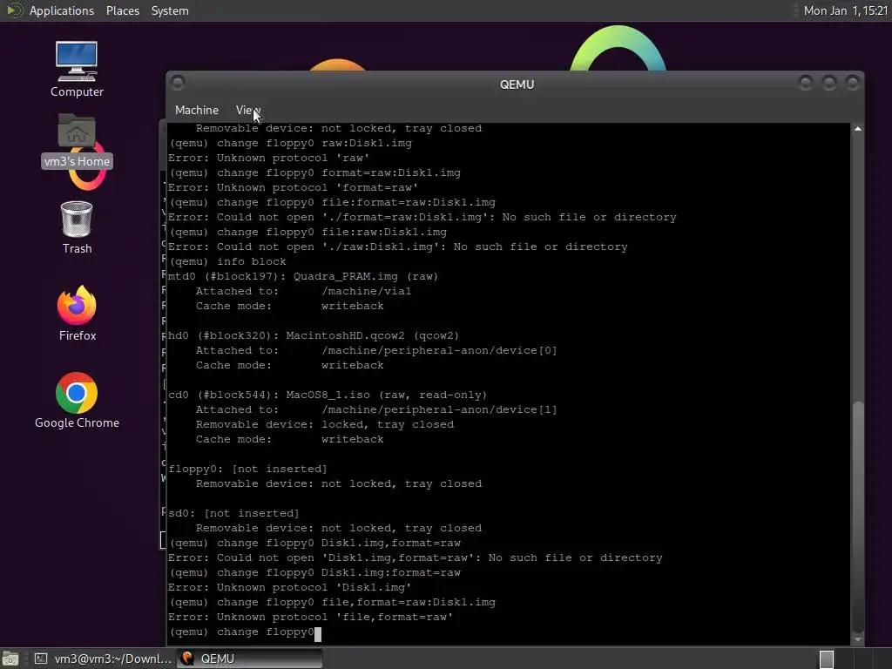The image size is (892, 669).
Task: Switch to the vm3@vm3 terminal taskbar button
Action: 103,659
